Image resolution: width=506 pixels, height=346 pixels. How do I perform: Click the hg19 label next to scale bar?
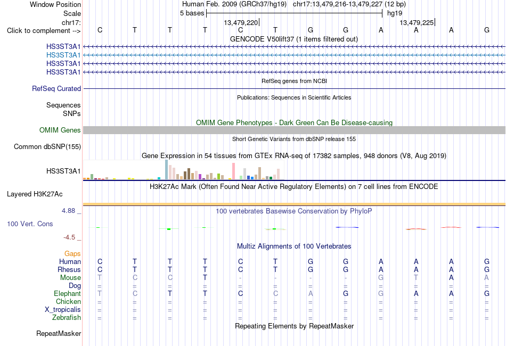(x=395, y=13)
